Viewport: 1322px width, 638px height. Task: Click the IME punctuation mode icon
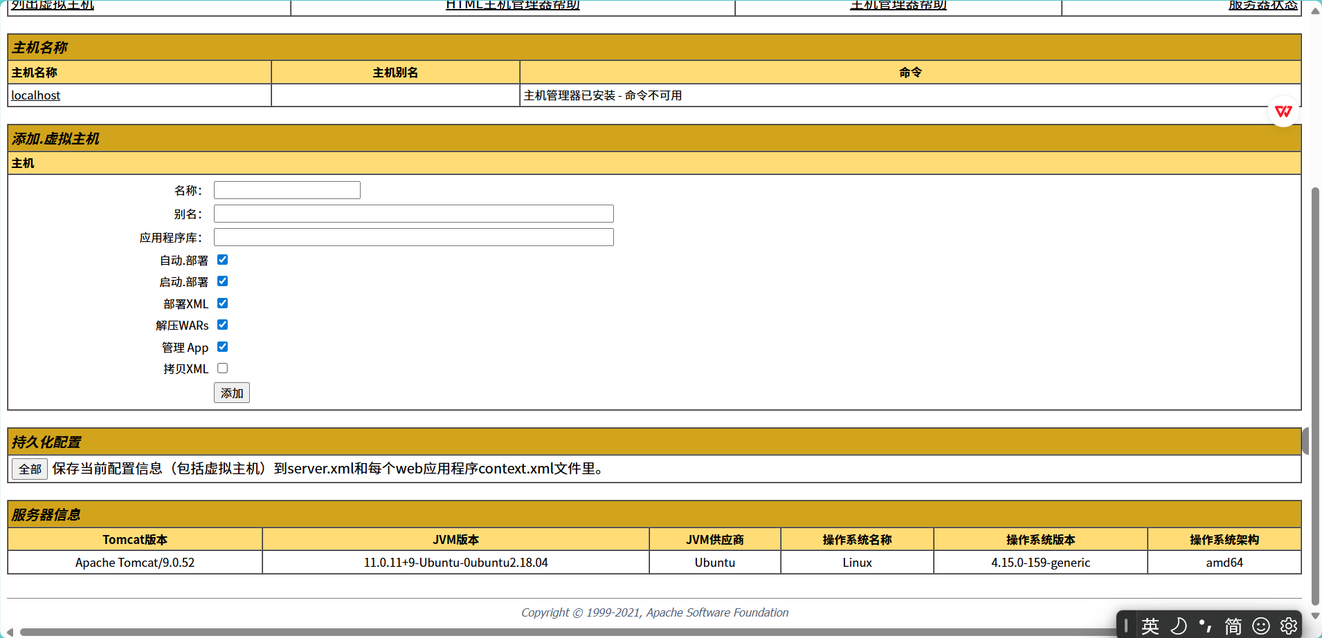1206,626
